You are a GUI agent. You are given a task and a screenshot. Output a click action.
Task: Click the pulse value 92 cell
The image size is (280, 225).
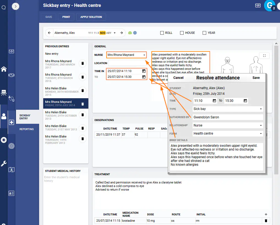[141, 135]
